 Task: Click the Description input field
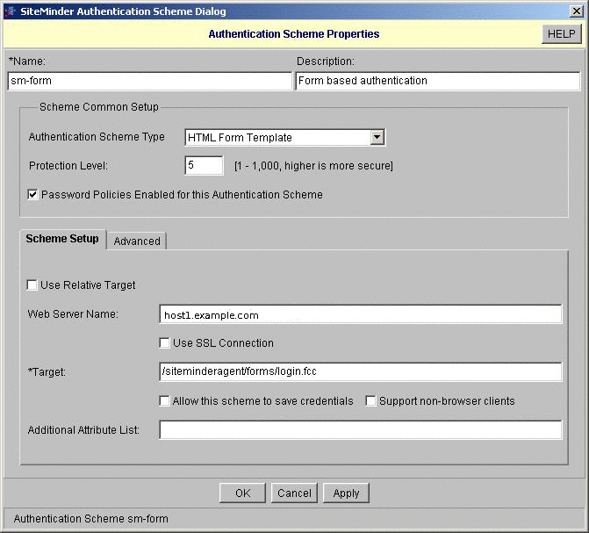click(x=438, y=81)
